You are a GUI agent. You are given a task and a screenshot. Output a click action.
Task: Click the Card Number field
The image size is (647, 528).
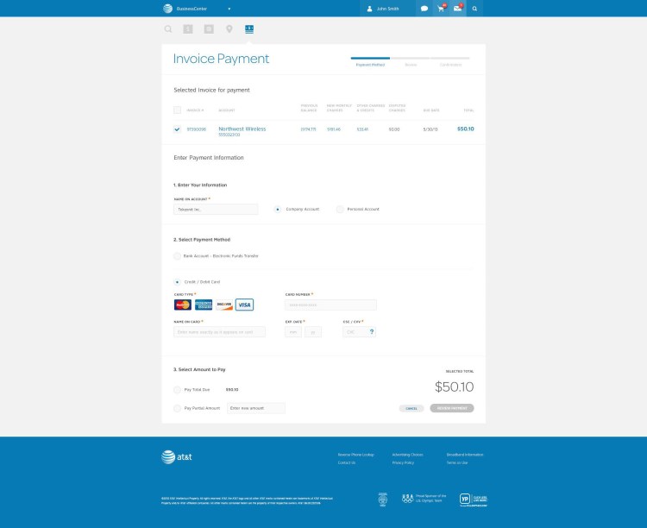pos(330,305)
